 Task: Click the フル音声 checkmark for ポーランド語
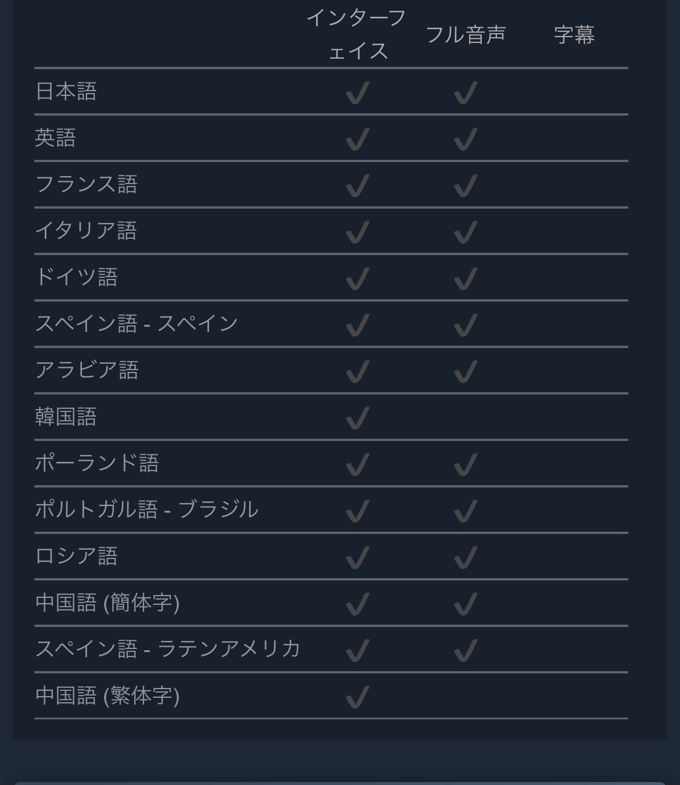point(466,464)
